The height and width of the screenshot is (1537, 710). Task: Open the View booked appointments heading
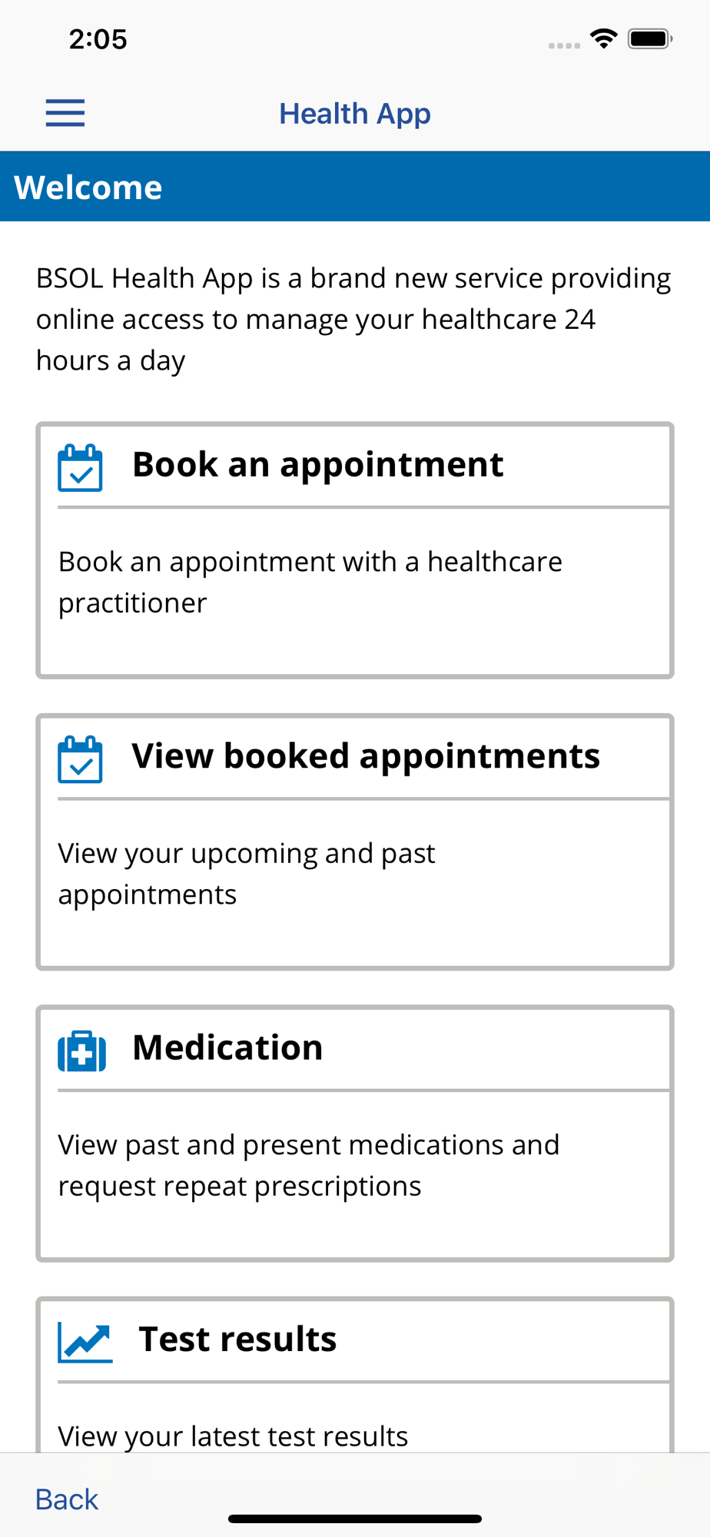(x=366, y=755)
